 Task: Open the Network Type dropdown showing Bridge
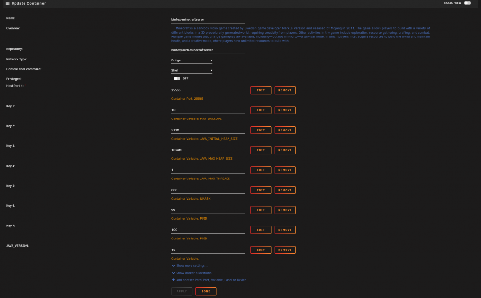[192, 60]
